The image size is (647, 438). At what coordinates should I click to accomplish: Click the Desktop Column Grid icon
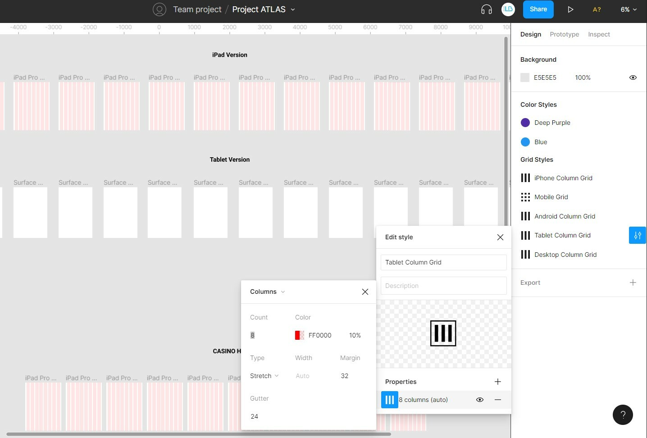[525, 255]
